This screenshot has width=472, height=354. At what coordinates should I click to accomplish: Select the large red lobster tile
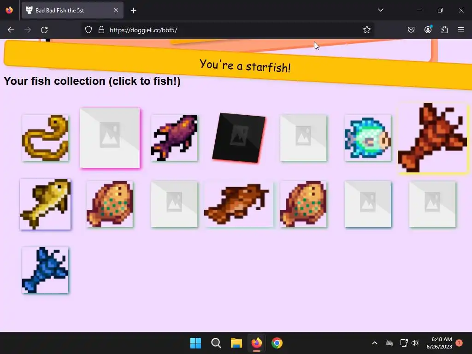click(x=432, y=138)
